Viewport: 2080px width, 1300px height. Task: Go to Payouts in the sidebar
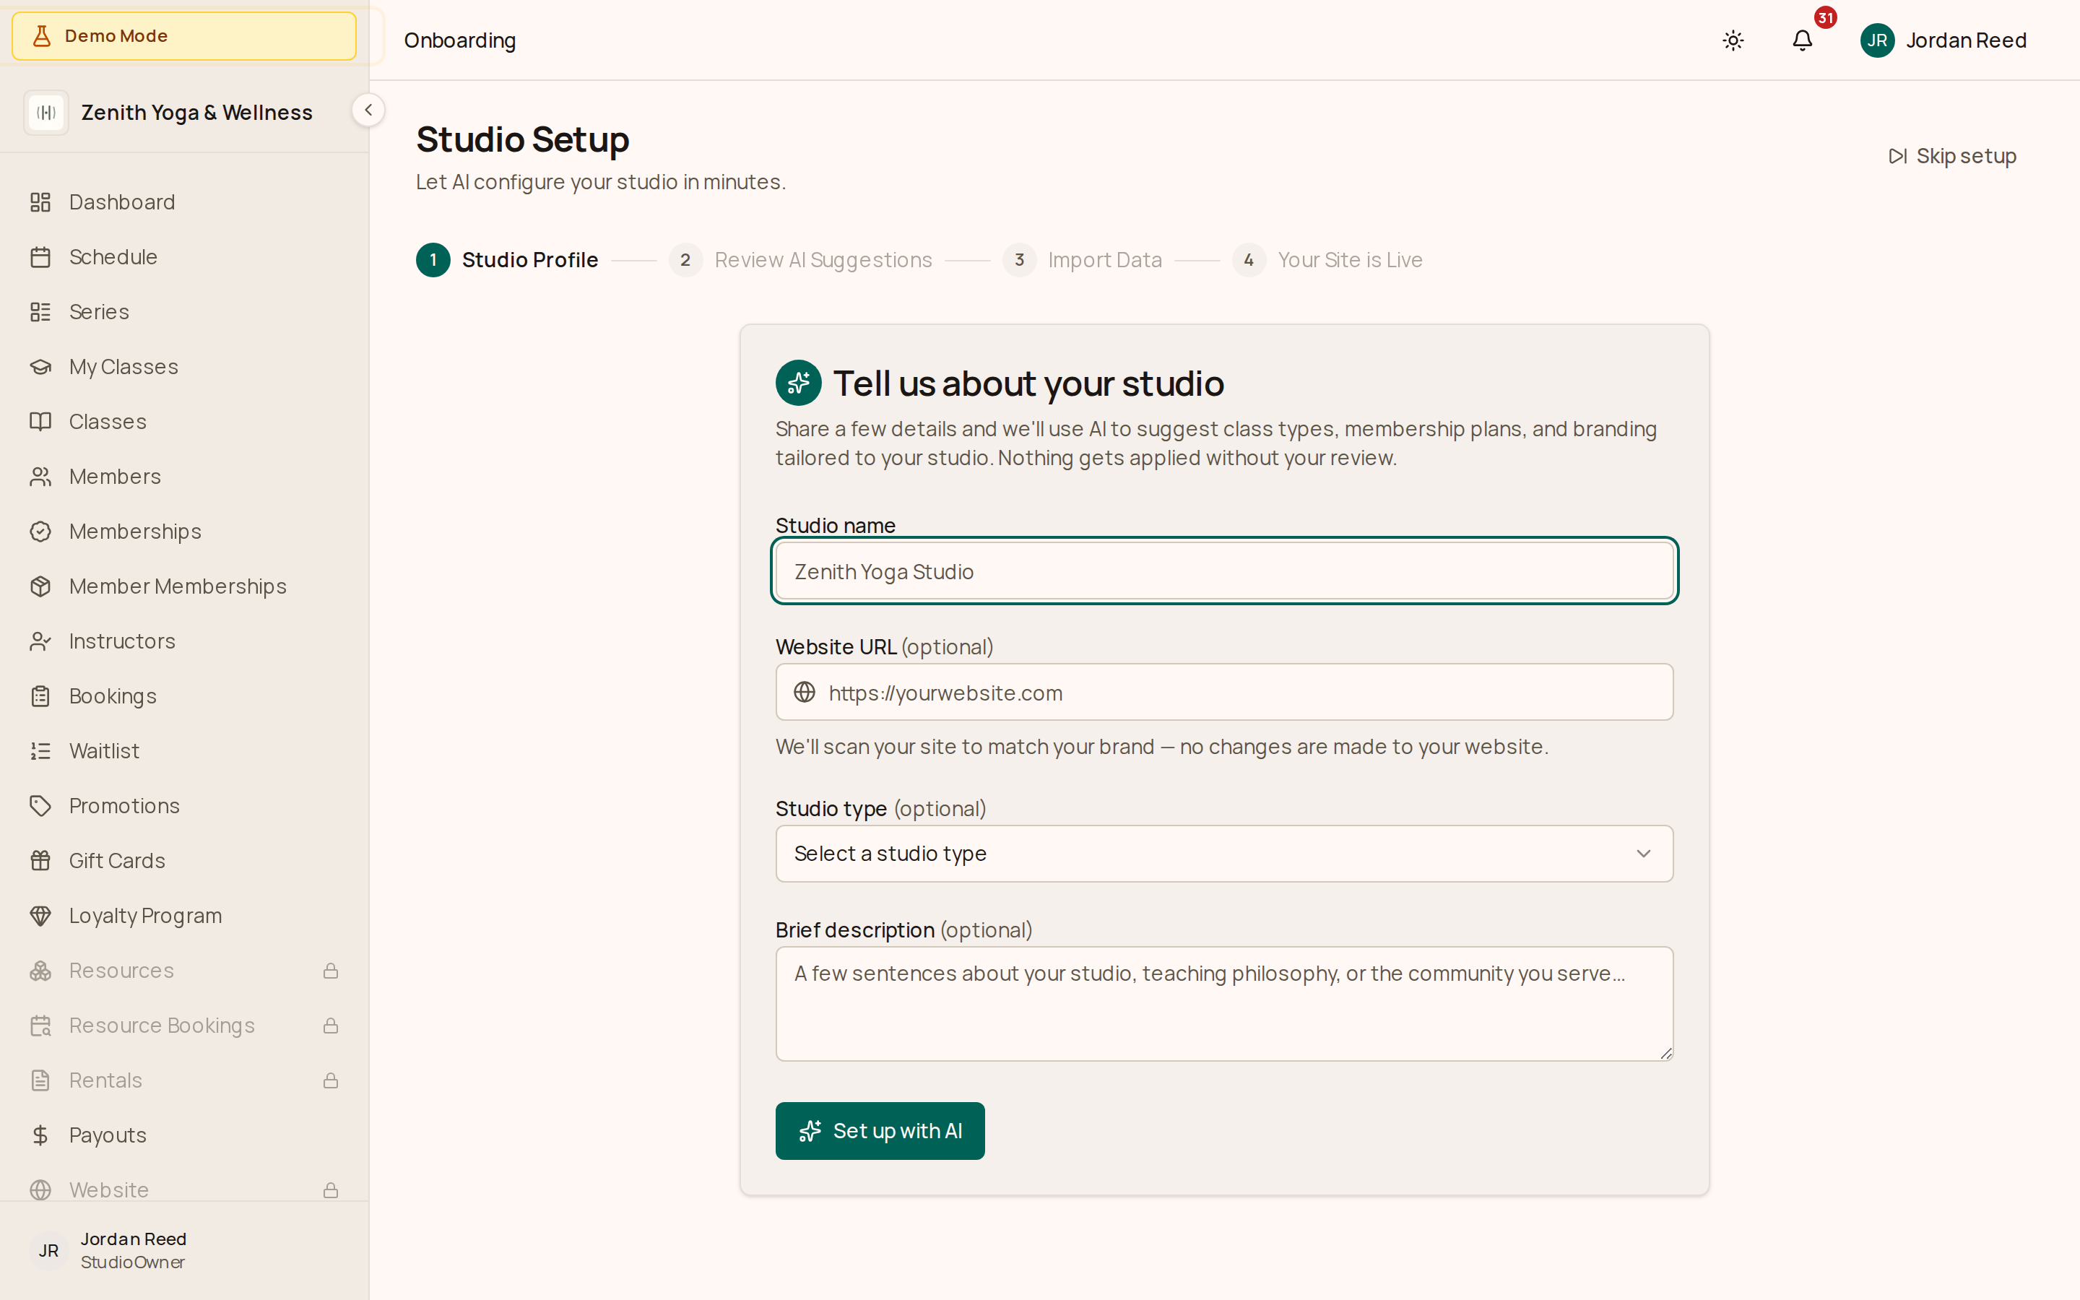tap(108, 1135)
